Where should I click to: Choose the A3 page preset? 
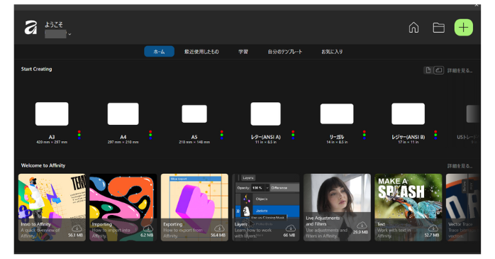(52, 114)
